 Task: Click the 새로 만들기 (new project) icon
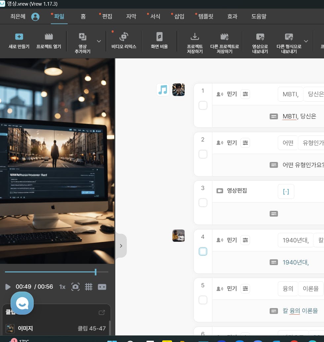click(19, 37)
